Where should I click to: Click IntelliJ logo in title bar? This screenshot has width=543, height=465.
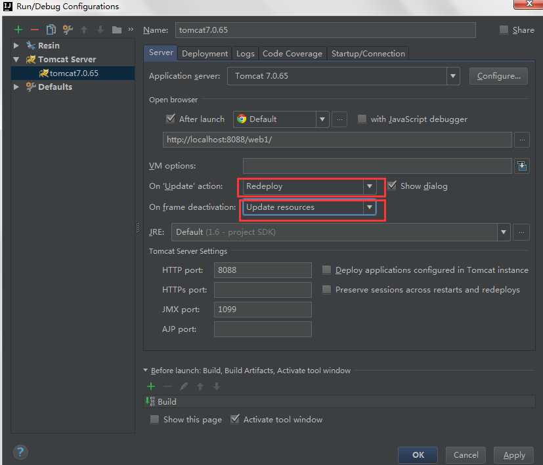click(x=8, y=6)
